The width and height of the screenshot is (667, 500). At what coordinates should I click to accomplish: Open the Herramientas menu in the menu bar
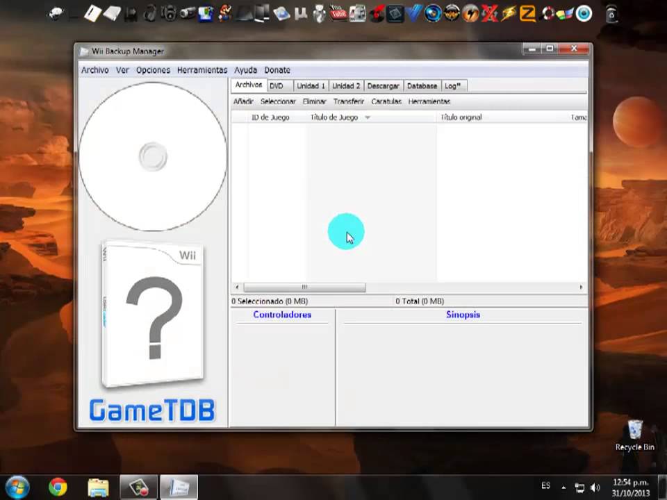202,70
